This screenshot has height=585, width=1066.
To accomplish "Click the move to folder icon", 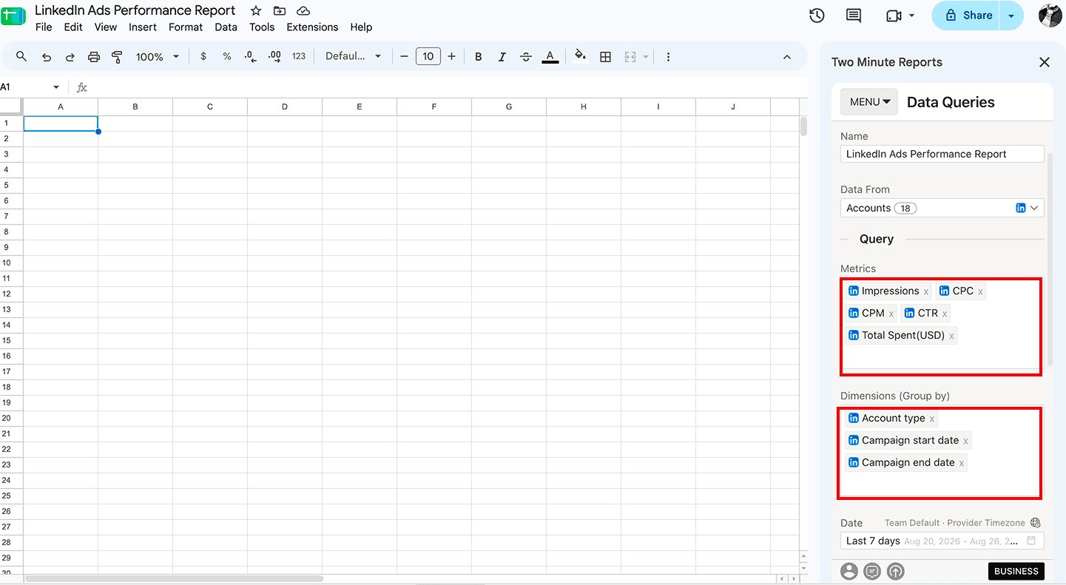I will coord(279,10).
